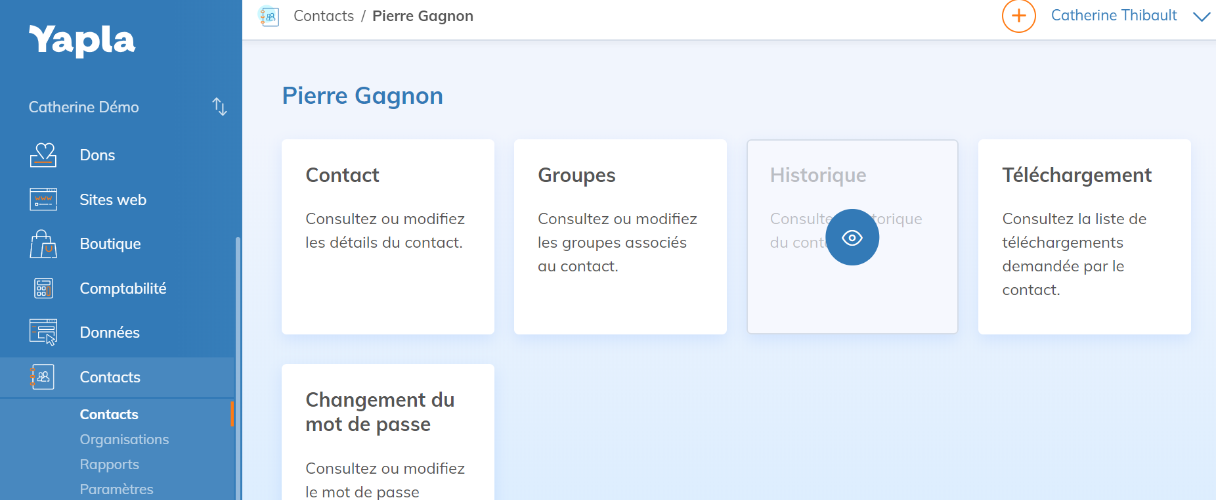Viewport: 1216px width, 500px height.
Task: Click the Contacts address book sidebar icon
Action: (43, 377)
